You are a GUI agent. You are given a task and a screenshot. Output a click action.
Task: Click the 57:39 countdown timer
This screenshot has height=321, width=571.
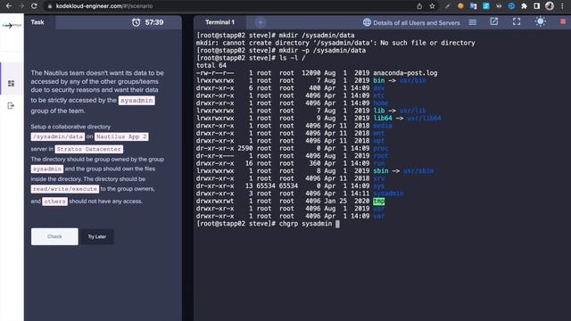pos(154,22)
